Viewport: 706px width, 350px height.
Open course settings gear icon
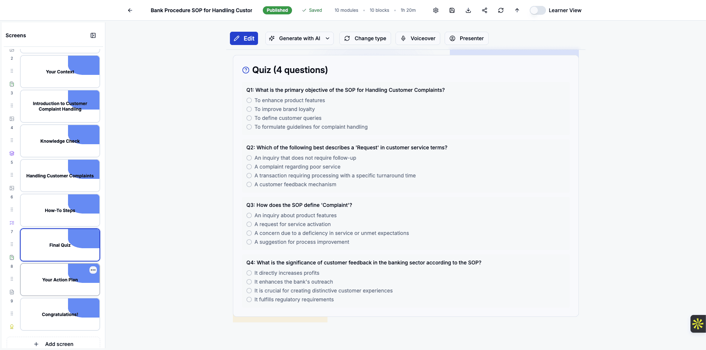[x=436, y=10]
